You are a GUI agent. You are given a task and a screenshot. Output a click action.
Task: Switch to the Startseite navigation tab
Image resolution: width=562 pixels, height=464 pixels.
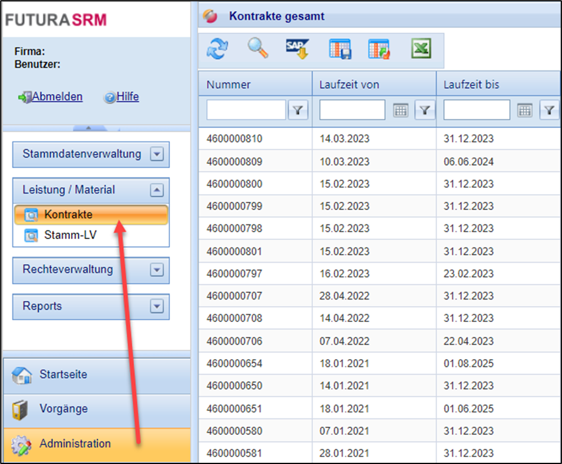63,375
